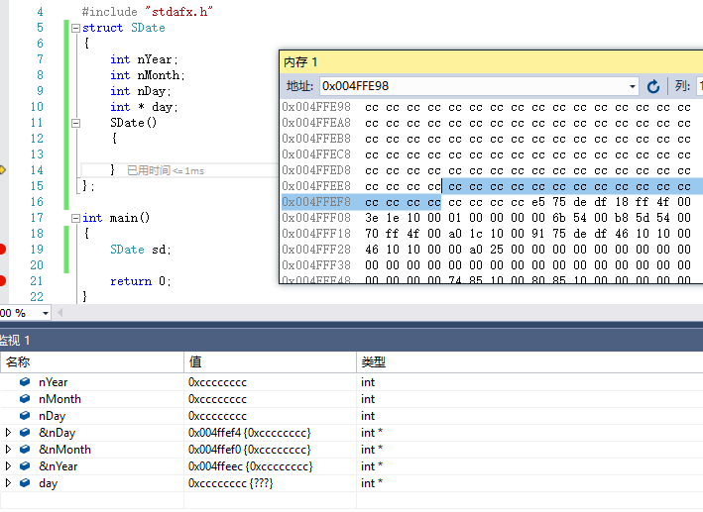Expand the &nYear watch entry
This screenshot has height=512, width=703.
click(x=8, y=466)
